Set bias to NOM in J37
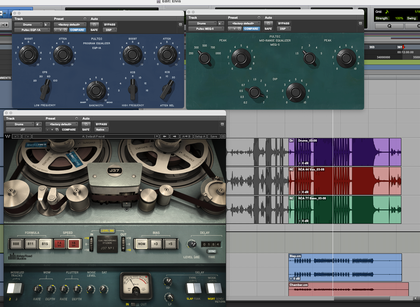The height and width of the screenshot is (307, 420). (x=142, y=244)
